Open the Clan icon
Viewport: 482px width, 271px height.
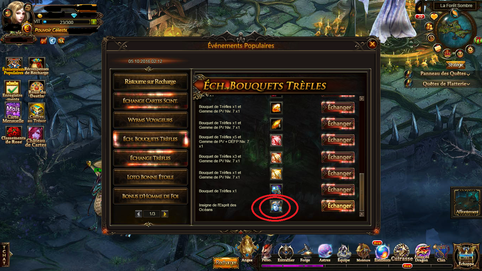(x=441, y=252)
